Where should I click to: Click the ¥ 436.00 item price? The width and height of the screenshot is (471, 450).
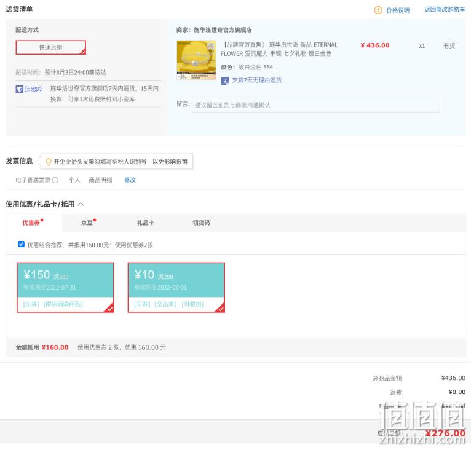[x=375, y=45]
